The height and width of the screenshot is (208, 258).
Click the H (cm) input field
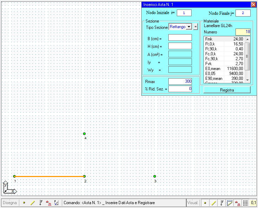coord(180,46)
